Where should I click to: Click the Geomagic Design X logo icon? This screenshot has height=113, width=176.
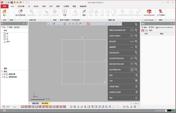pyautogui.click(x=2, y=2)
